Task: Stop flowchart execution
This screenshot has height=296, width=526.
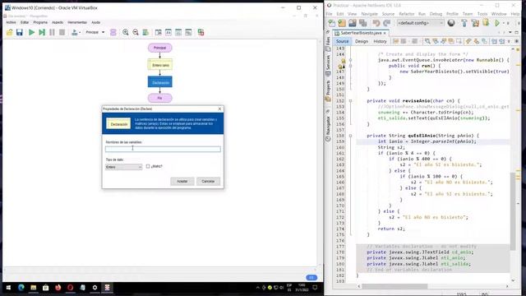Action: pos(62,33)
